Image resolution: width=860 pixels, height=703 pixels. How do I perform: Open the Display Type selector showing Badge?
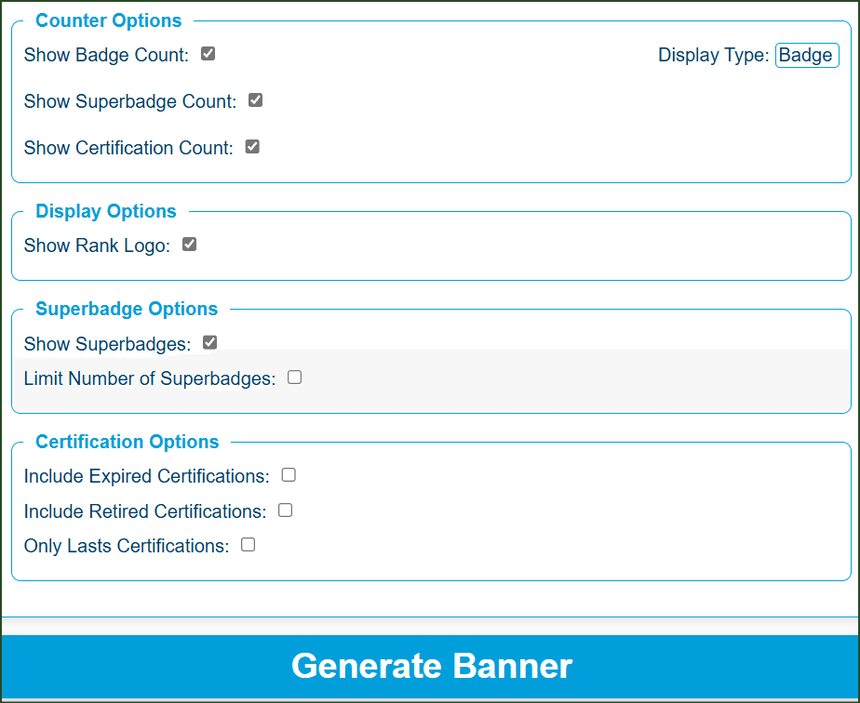806,55
